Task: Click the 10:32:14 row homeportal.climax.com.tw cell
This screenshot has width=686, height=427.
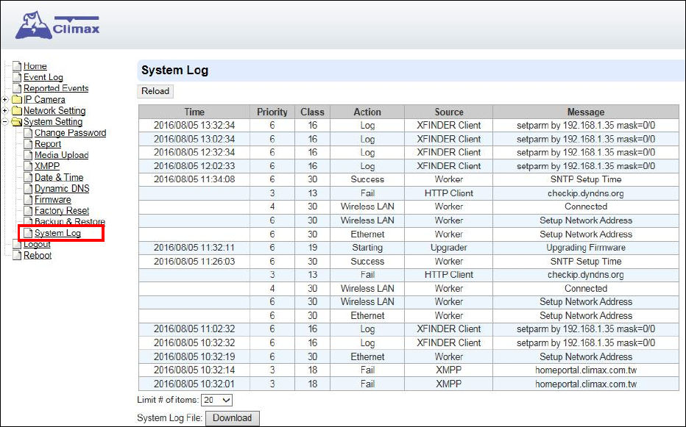Action: [x=586, y=370]
